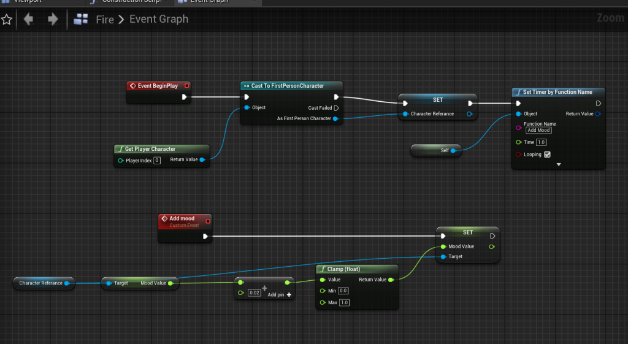Click SET Mood Value execution output pin
Viewport: 628px width, 344px height.
492,236
